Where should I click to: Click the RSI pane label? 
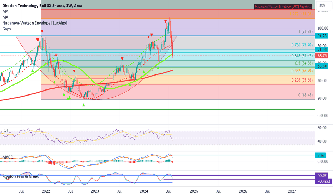[5, 130]
